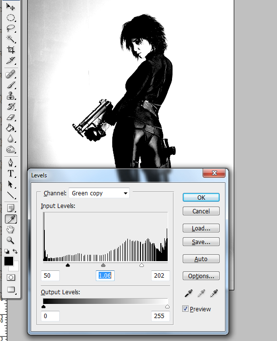
Task: Select the Clone Stamp tool
Action: tap(11, 96)
